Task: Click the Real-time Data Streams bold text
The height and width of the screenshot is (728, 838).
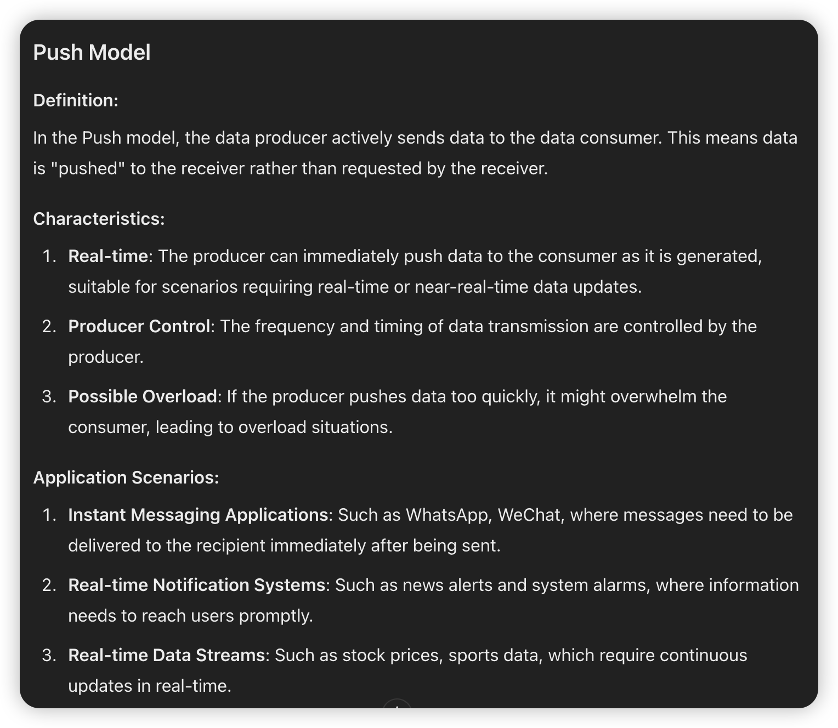Action: coord(167,655)
